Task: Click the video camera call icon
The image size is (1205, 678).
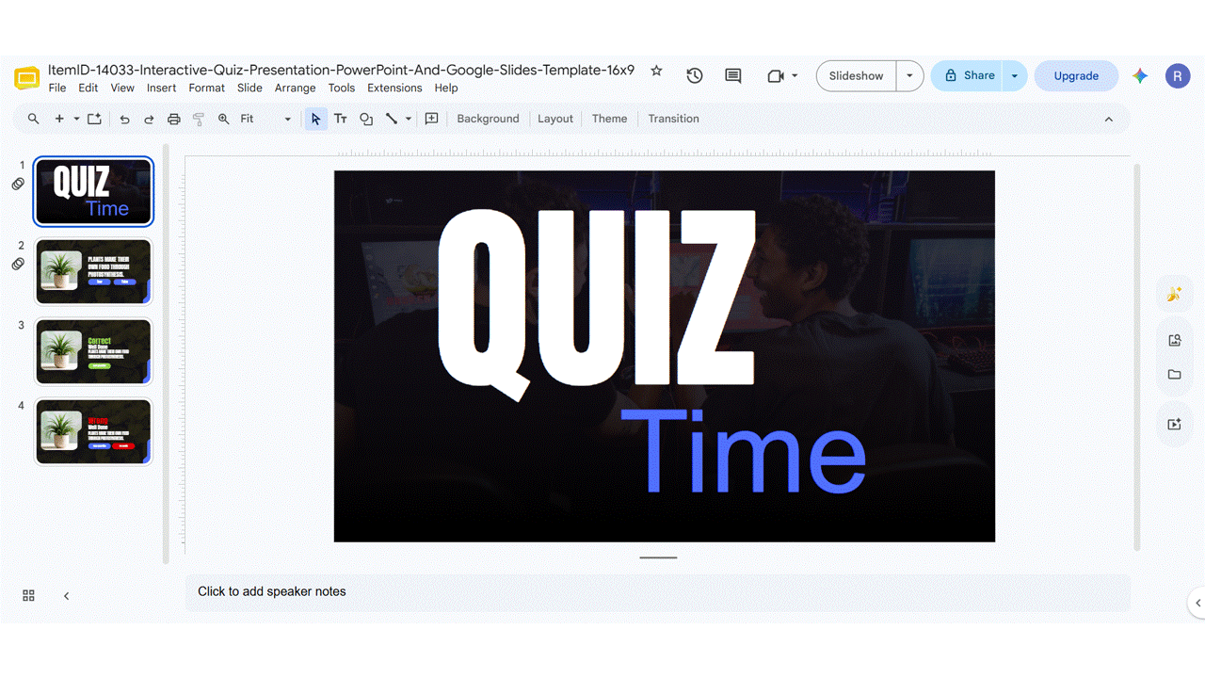Action: tap(776, 76)
